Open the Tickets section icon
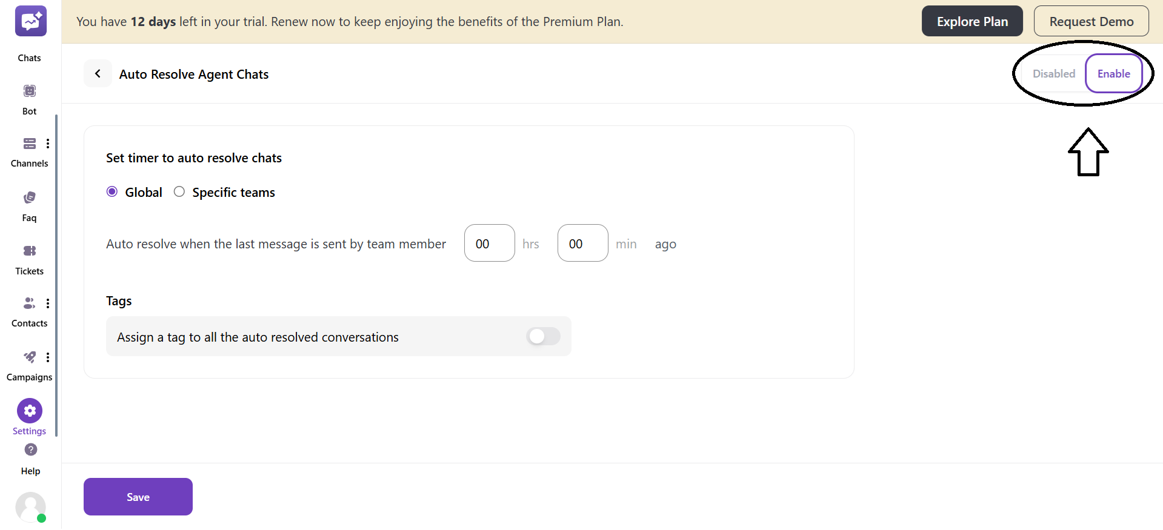 [x=30, y=251]
